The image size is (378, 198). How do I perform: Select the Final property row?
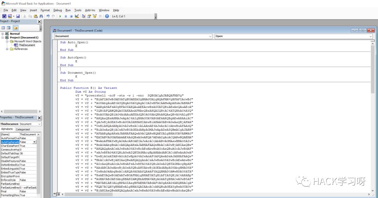pos(19,191)
